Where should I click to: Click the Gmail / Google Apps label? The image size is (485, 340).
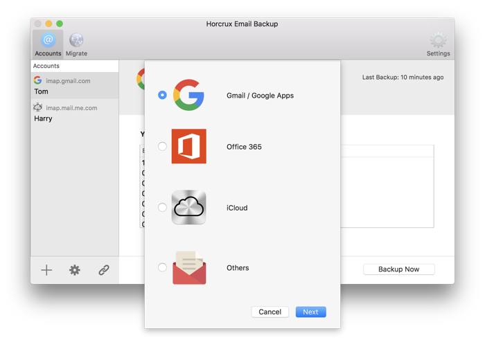coord(260,96)
